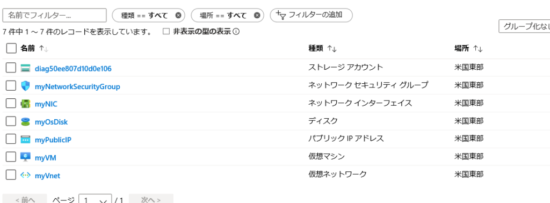Image resolution: width=550 pixels, height=203 pixels.
Task: Check the box for myVM row
Action: point(11,157)
